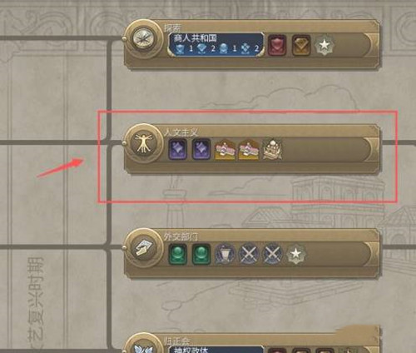Open the 商人共和国 government card
Image resolution: width=416 pixels, height=353 pixels.
click(215, 45)
